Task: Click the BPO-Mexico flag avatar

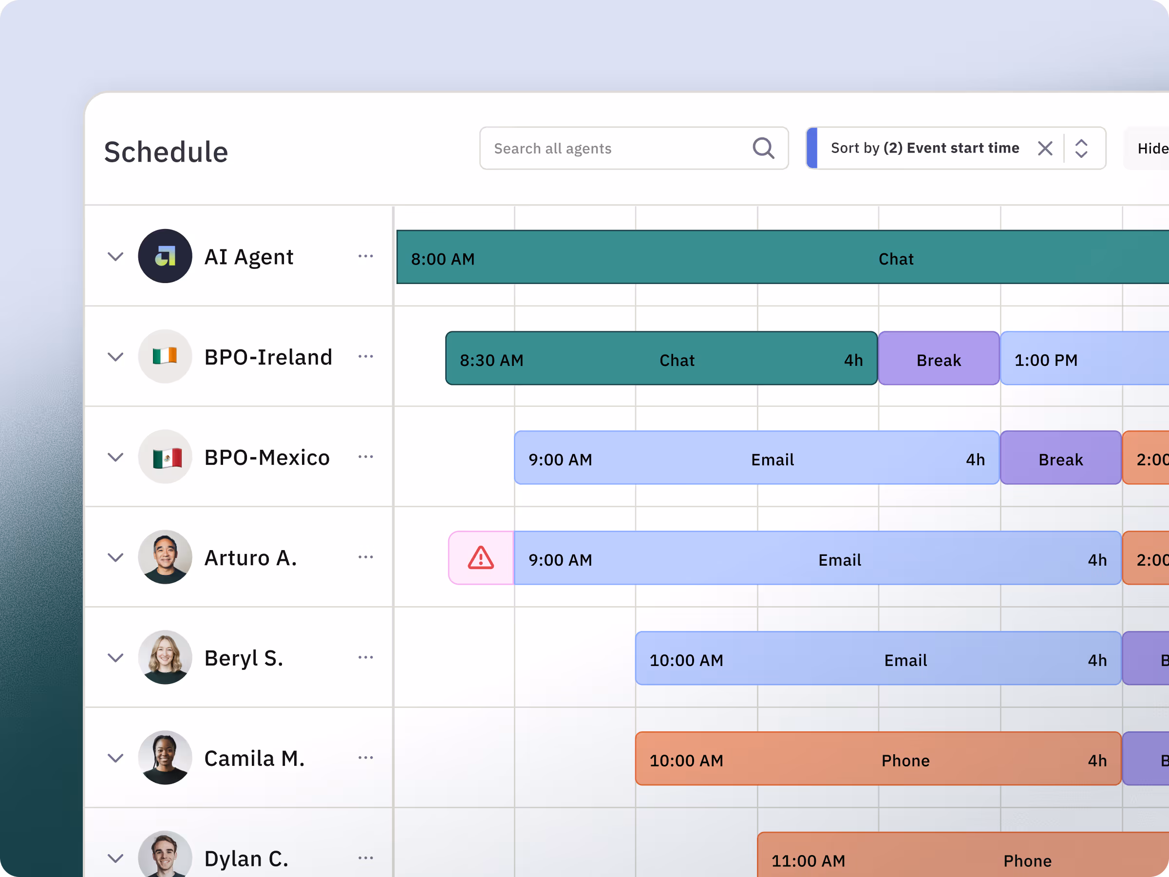Action: [x=165, y=457]
